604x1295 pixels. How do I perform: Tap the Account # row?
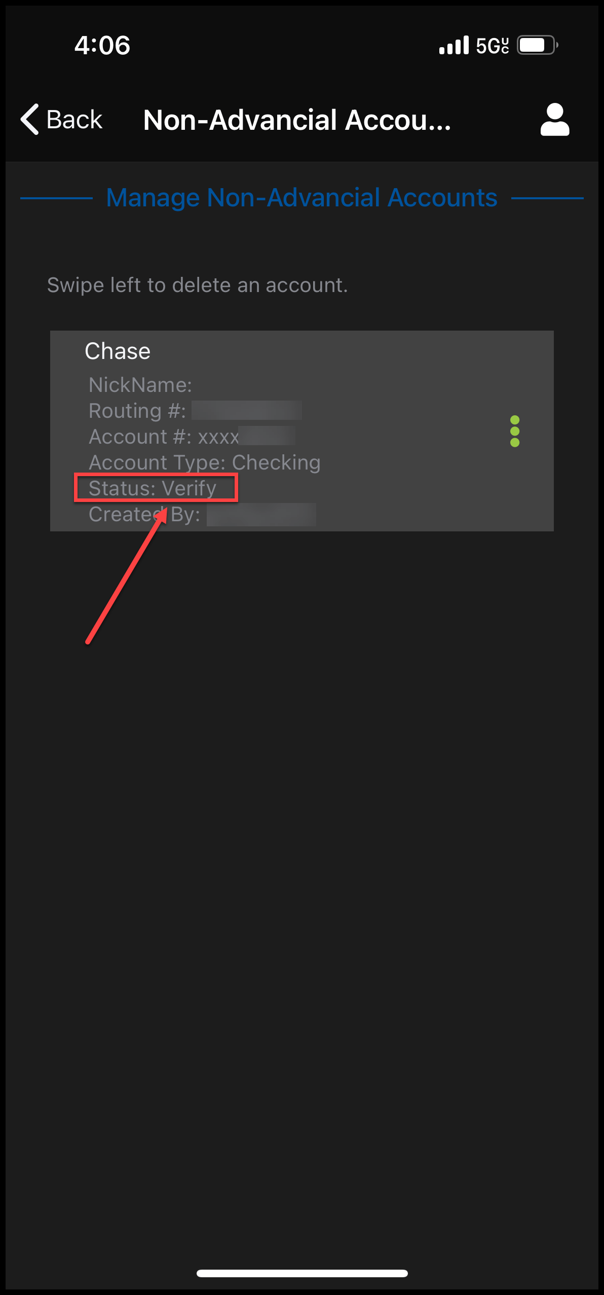point(163,437)
